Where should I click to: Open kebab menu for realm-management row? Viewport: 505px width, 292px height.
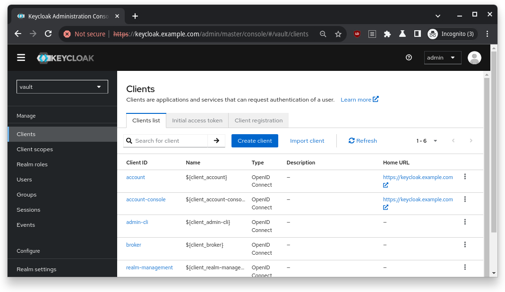(465, 267)
